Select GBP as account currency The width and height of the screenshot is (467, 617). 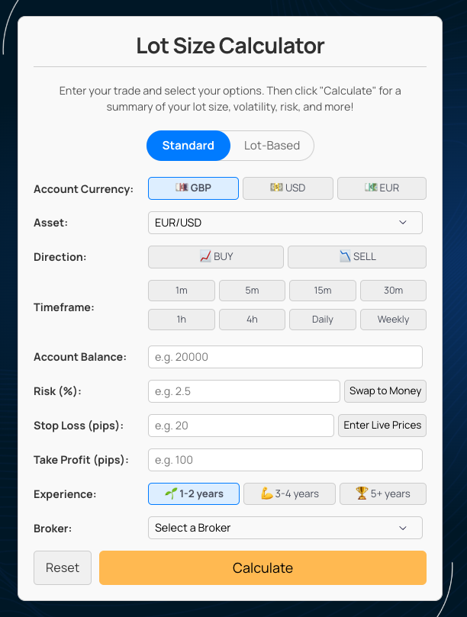point(193,188)
